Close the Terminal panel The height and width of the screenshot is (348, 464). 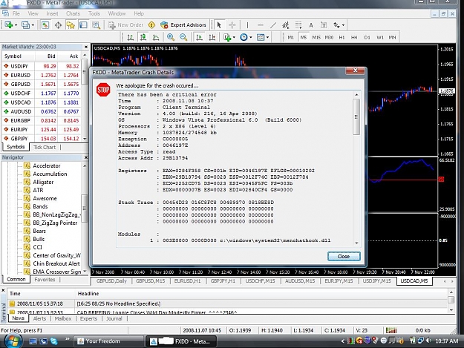3,290
